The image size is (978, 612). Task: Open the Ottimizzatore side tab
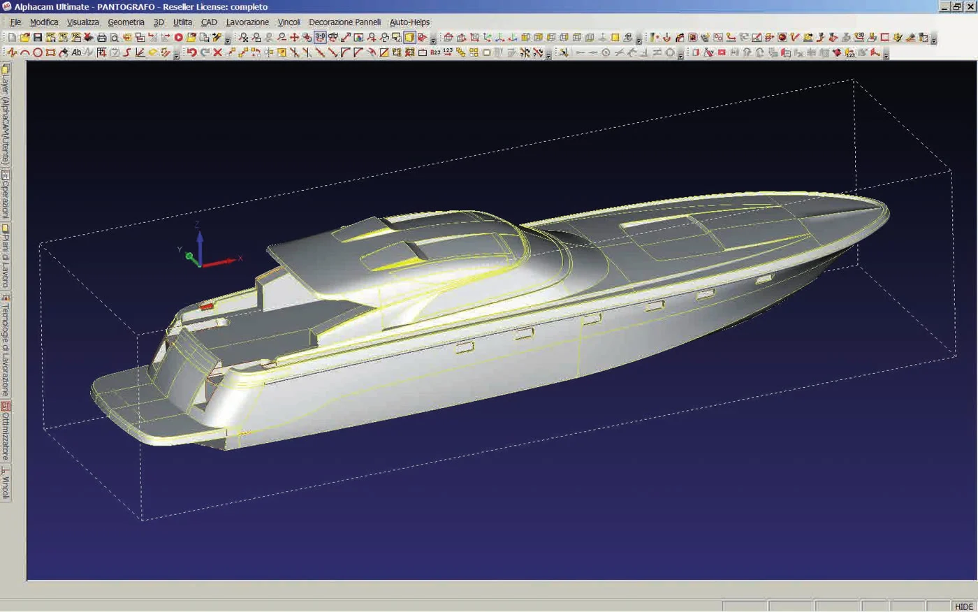point(6,431)
